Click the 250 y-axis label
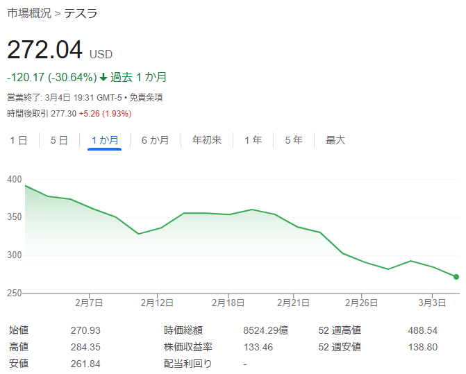The width and height of the screenshot is (466, 374). click(x=15, y=293)
